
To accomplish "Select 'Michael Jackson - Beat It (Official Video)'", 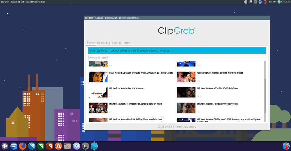I will tap(217, 104).
